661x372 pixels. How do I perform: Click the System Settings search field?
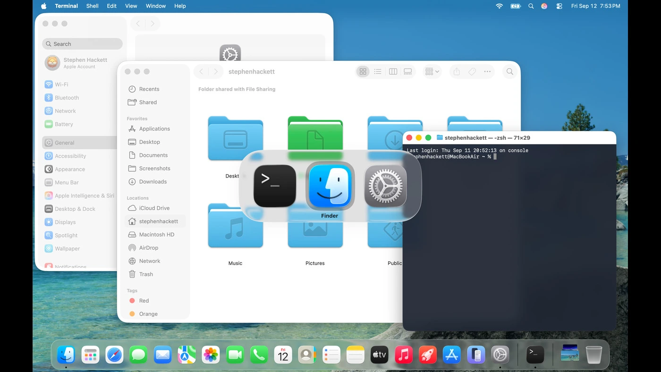pos(82,44)
